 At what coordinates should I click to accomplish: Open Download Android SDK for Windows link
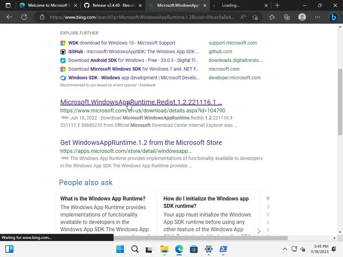133,60
